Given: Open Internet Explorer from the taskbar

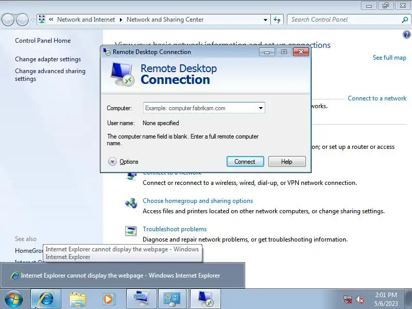Looking at the screenshot, I should [x=46, y=299].
